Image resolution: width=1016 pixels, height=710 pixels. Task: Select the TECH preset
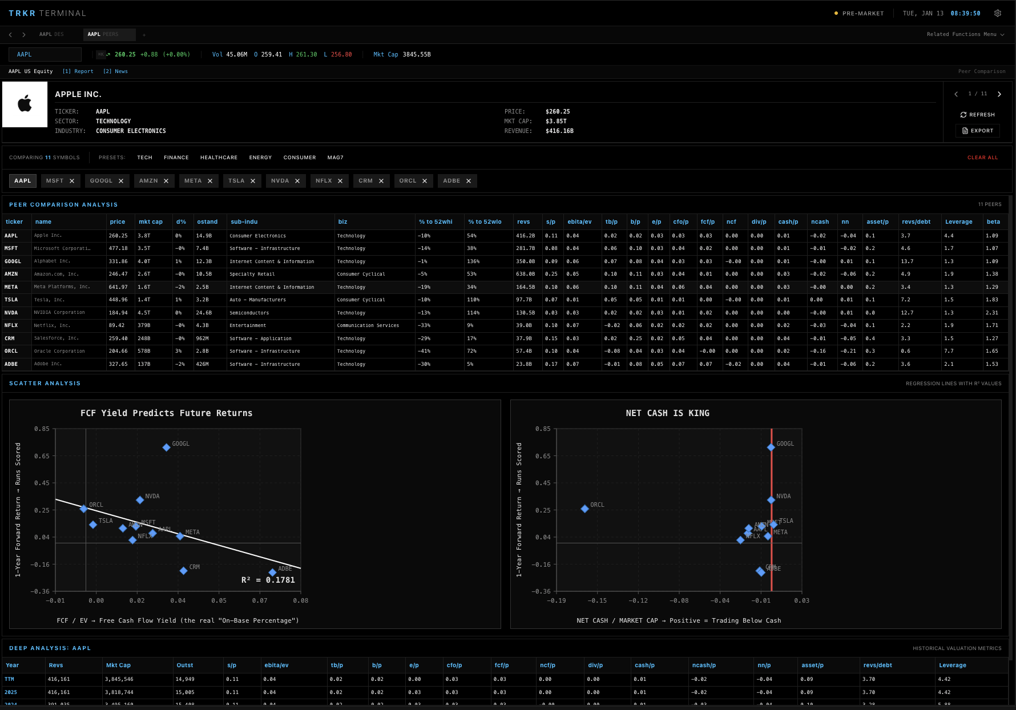click(144, 158)
